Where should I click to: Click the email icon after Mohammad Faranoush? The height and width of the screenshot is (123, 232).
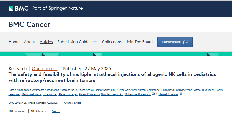point(153,94)
